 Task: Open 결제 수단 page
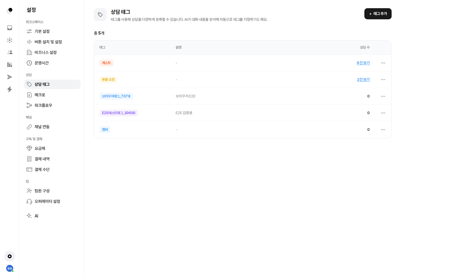[52, 169]
